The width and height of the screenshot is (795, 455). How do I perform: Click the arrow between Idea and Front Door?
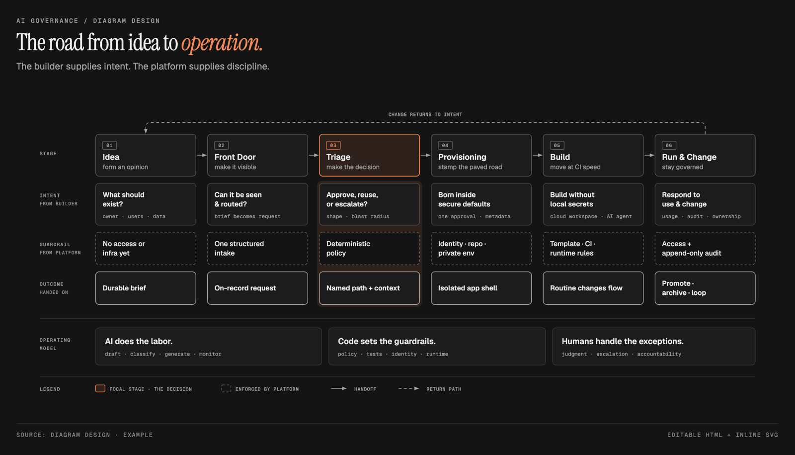[x=202, y=155]
